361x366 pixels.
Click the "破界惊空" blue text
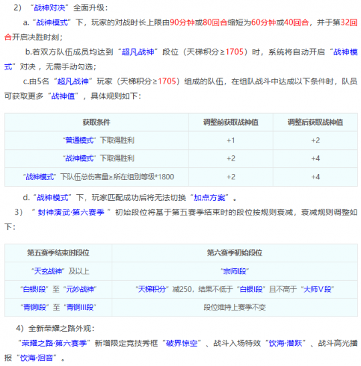click(x=182, y=343)
